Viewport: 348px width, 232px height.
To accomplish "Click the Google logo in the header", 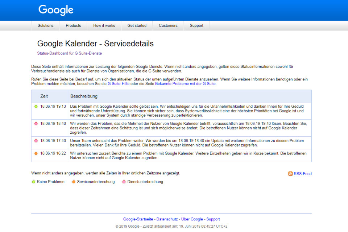I will 56,10.
